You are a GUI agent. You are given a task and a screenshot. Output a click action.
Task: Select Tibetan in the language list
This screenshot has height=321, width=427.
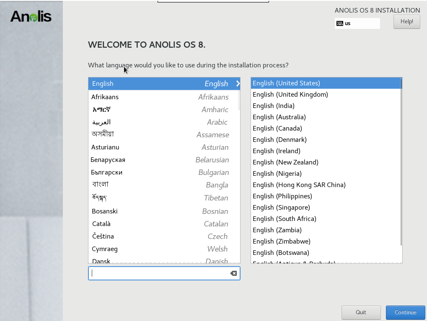pos(164,198)
